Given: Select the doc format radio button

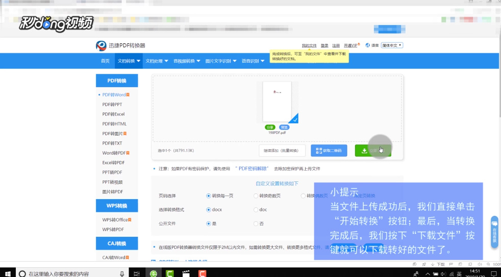Looking at the screenshot, I should (256, 210).
